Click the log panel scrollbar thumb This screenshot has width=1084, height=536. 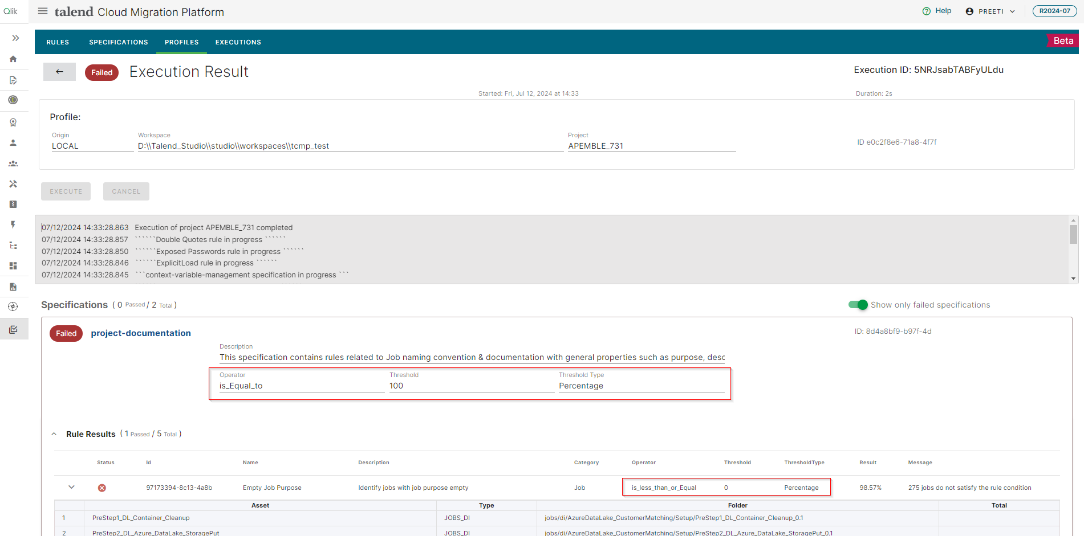point(1074,234)
